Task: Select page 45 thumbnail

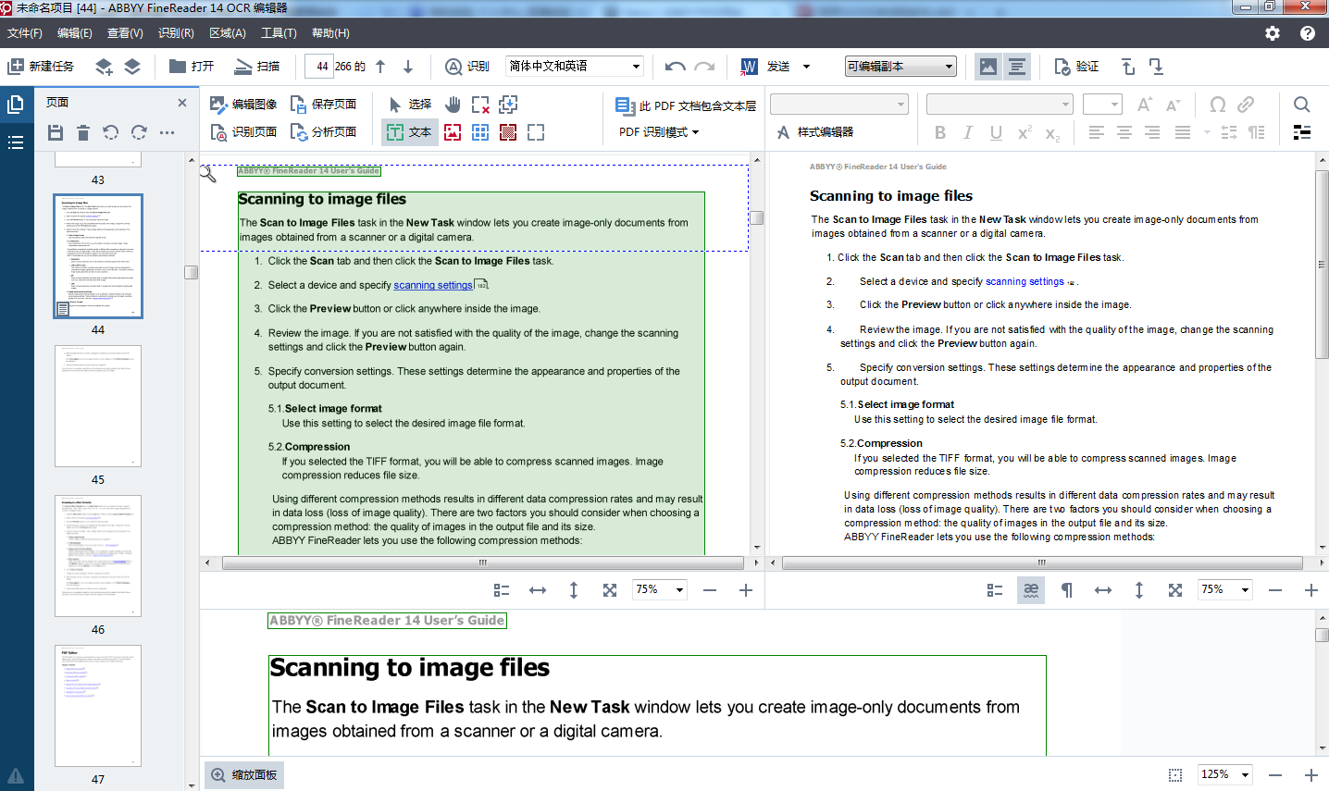Action: click(x=98, y=407)
